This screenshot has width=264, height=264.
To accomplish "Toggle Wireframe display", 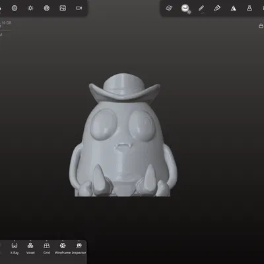I will coord(63,248).
